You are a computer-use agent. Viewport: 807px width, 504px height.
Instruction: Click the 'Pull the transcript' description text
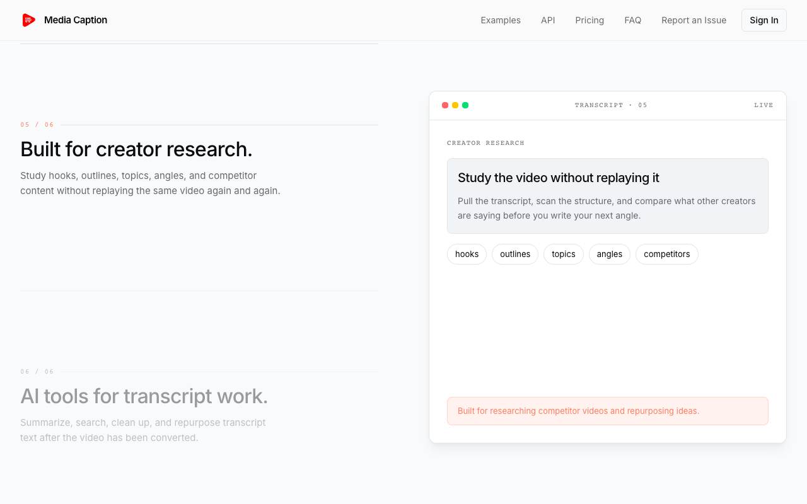607,209
